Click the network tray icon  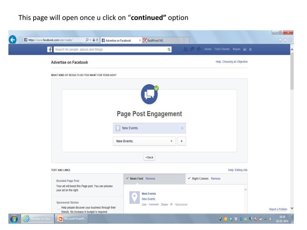266,219
